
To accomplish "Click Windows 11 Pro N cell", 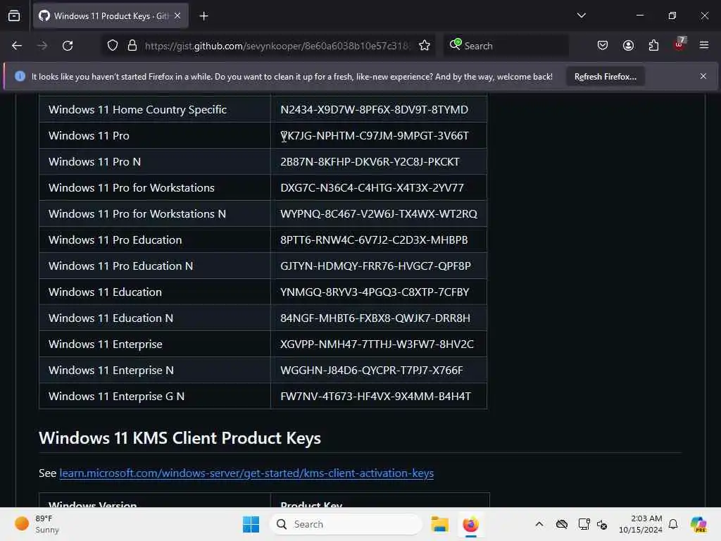I will tap(155, 162).
